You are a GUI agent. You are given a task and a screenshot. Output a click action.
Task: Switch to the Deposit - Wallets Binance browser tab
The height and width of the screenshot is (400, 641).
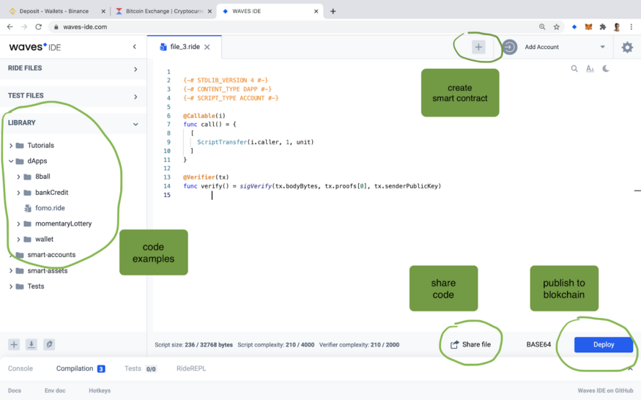tap(54, 11)
